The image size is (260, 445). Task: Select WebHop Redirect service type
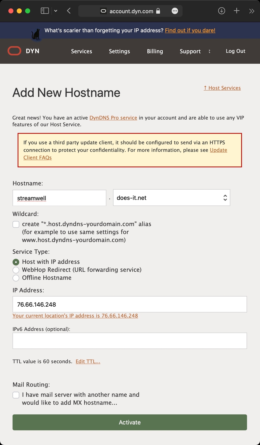[x=16, y=270]
